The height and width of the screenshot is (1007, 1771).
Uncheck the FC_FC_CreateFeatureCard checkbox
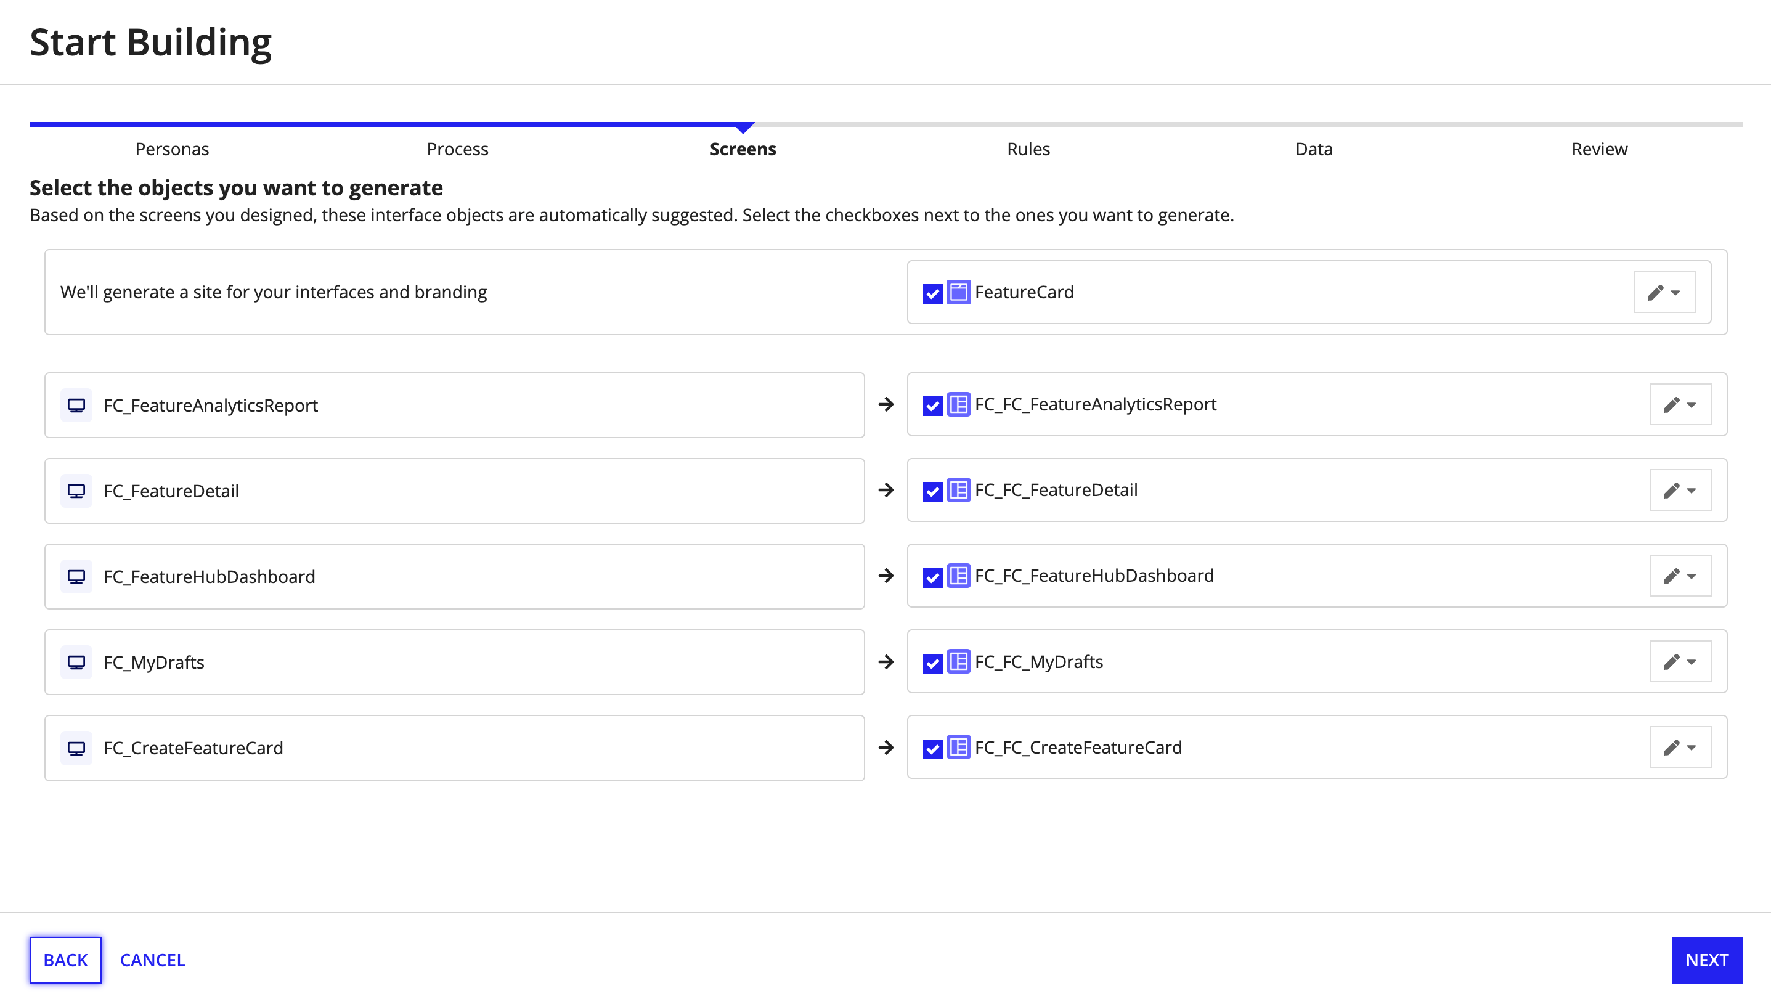tap(932, 749)
